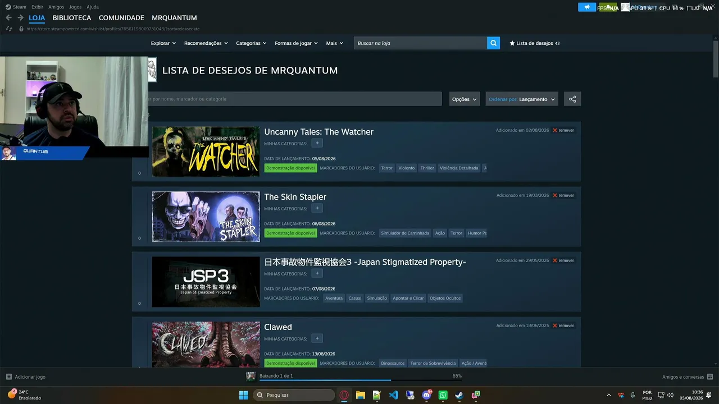719x404 pixels.
Task: Expand the Formas de jogar dropdown
Action: point(296,43)
